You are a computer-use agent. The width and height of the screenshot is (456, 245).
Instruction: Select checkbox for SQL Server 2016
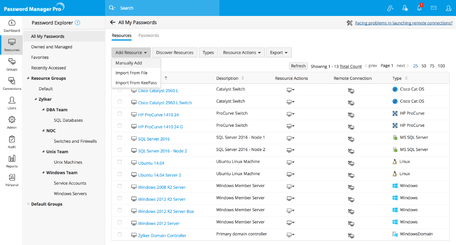119,138
